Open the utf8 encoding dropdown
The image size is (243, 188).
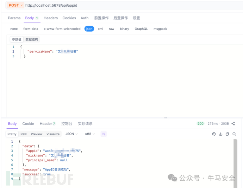coord(90,134)
